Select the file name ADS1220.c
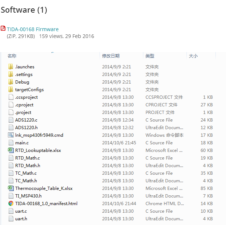The height and width of the screenshot is (225, 227). (26, 120)
